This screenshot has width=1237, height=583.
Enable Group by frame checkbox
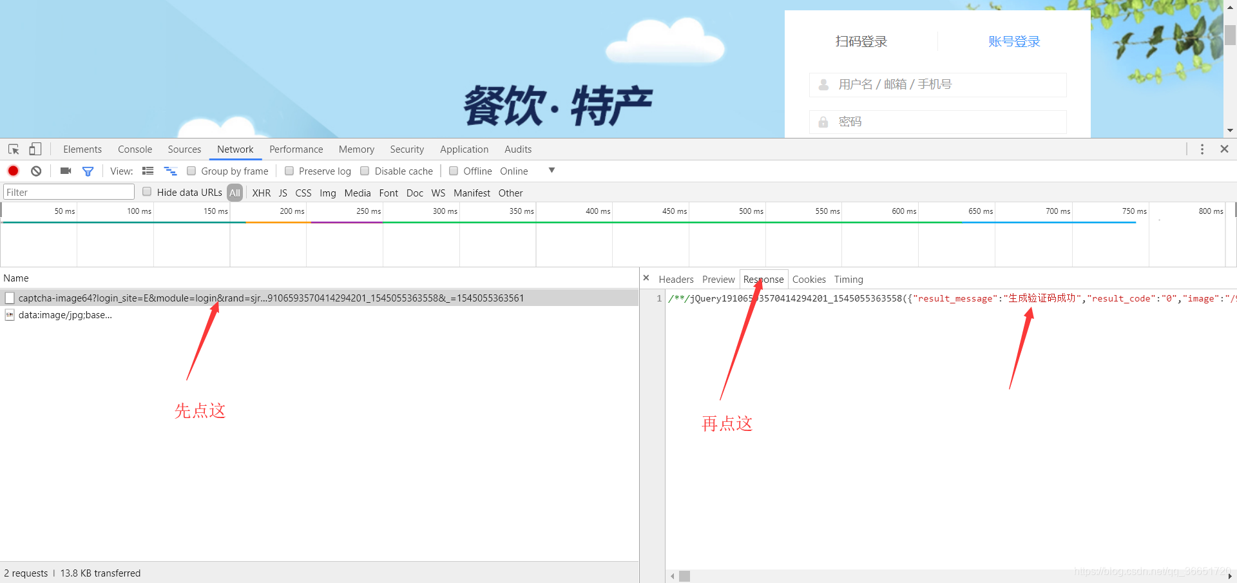[191, 171]
